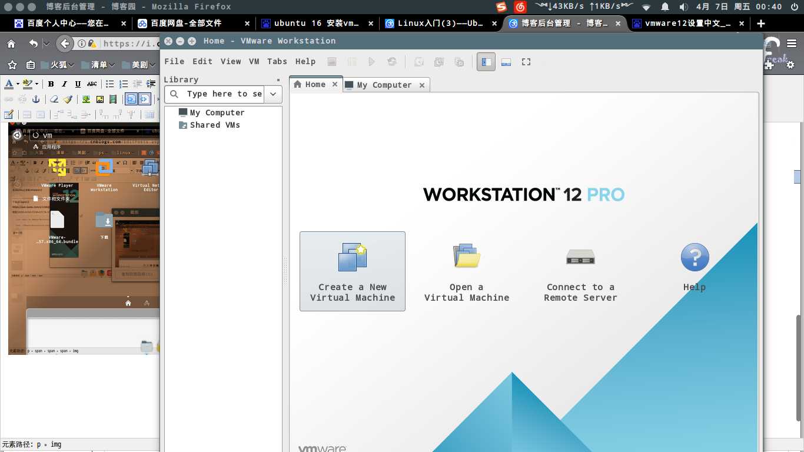Select My Computer in the Library tree
This screenshot has height=452, width=804.
211,112
